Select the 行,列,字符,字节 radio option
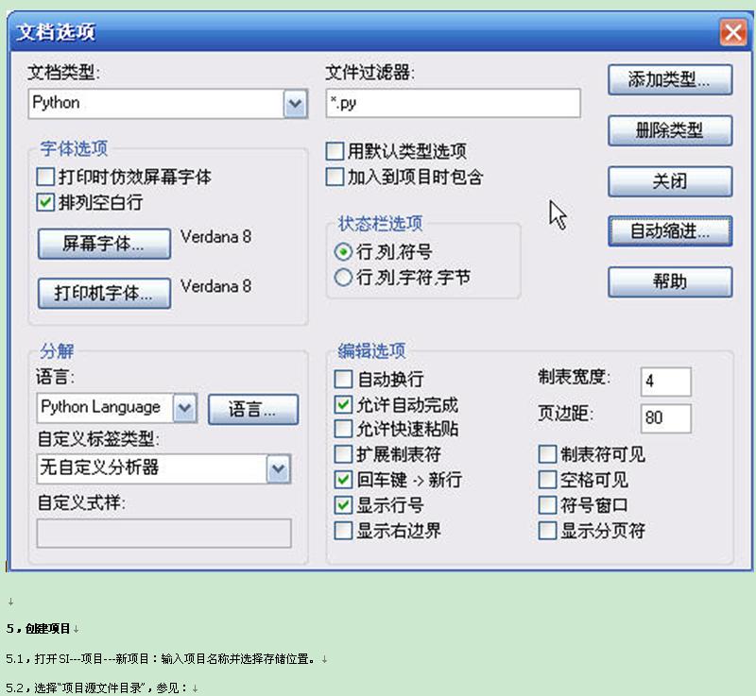Image resolution: width=756 pixels, height=696 pixels. 343,278
